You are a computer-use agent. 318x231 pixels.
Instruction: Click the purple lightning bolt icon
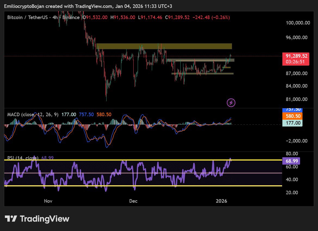(231, 103)
